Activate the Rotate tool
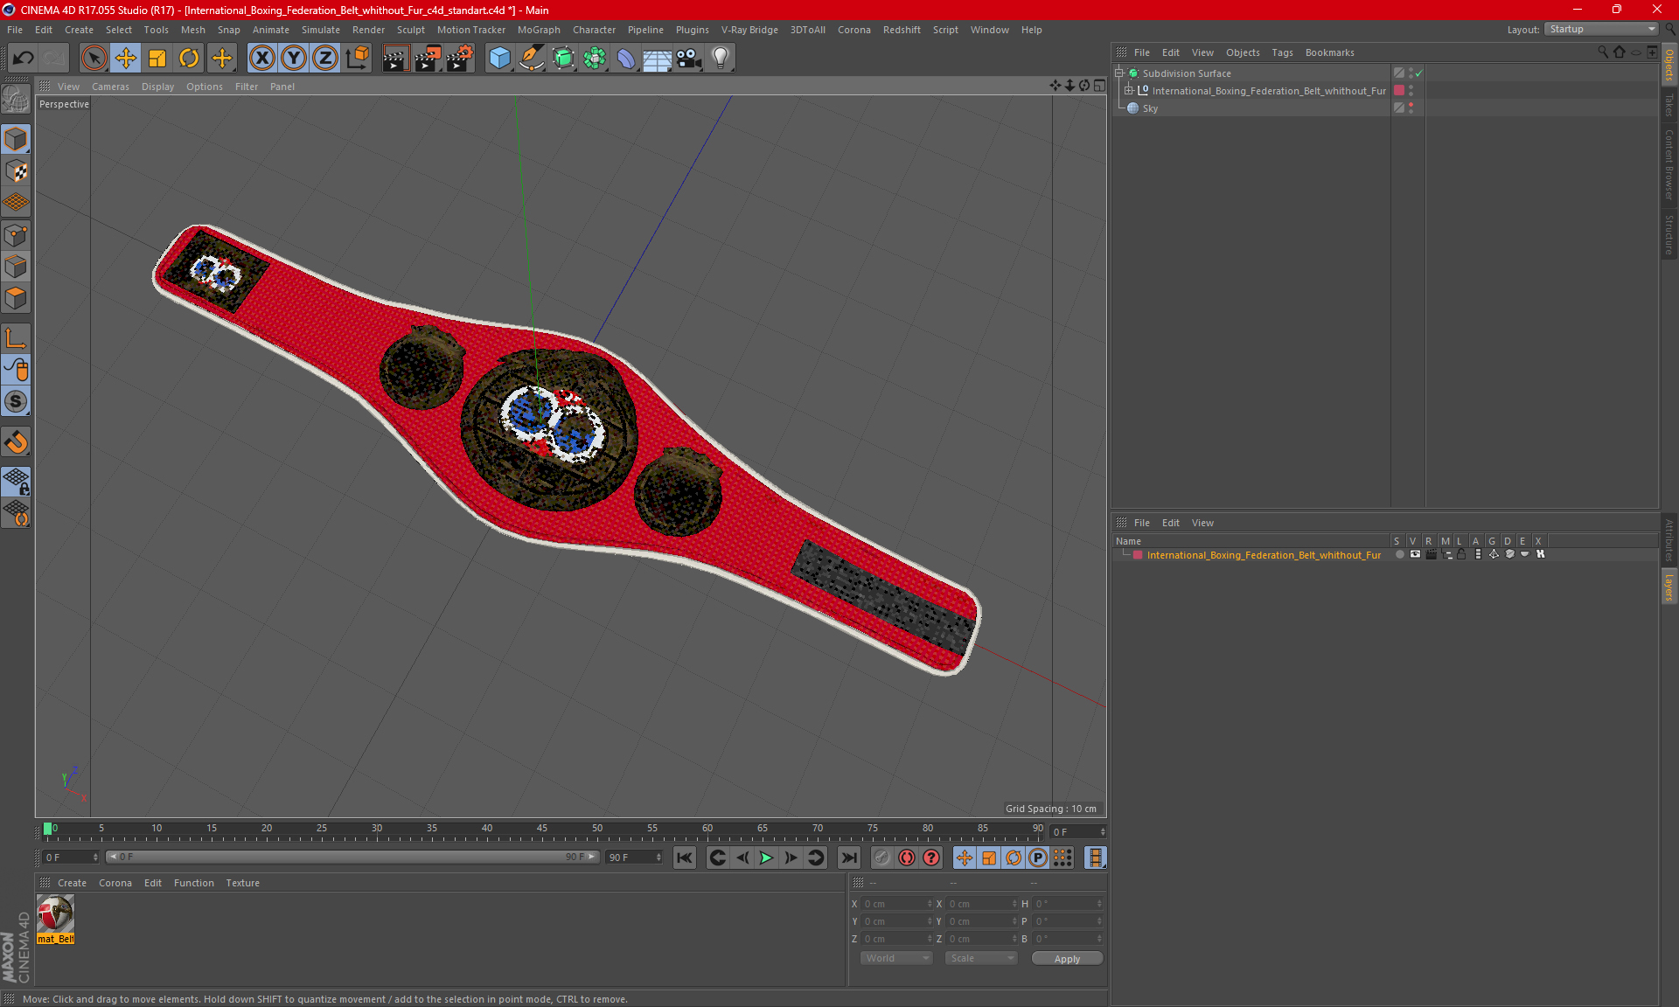 point(189,58)
